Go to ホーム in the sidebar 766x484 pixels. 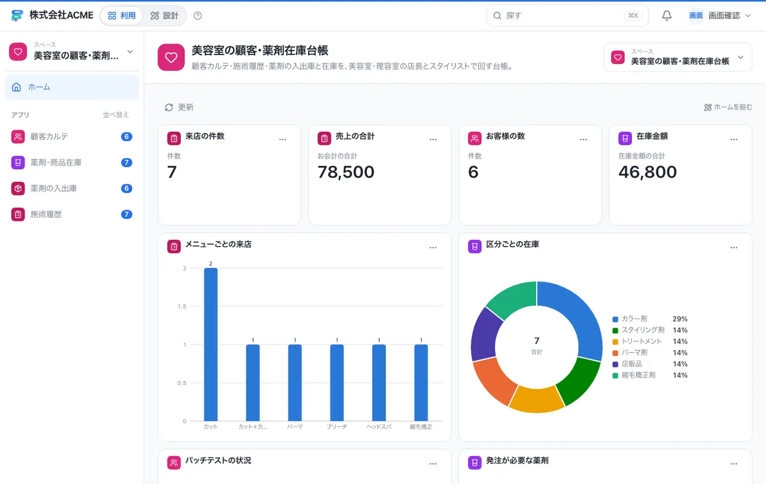pos(72,87)
